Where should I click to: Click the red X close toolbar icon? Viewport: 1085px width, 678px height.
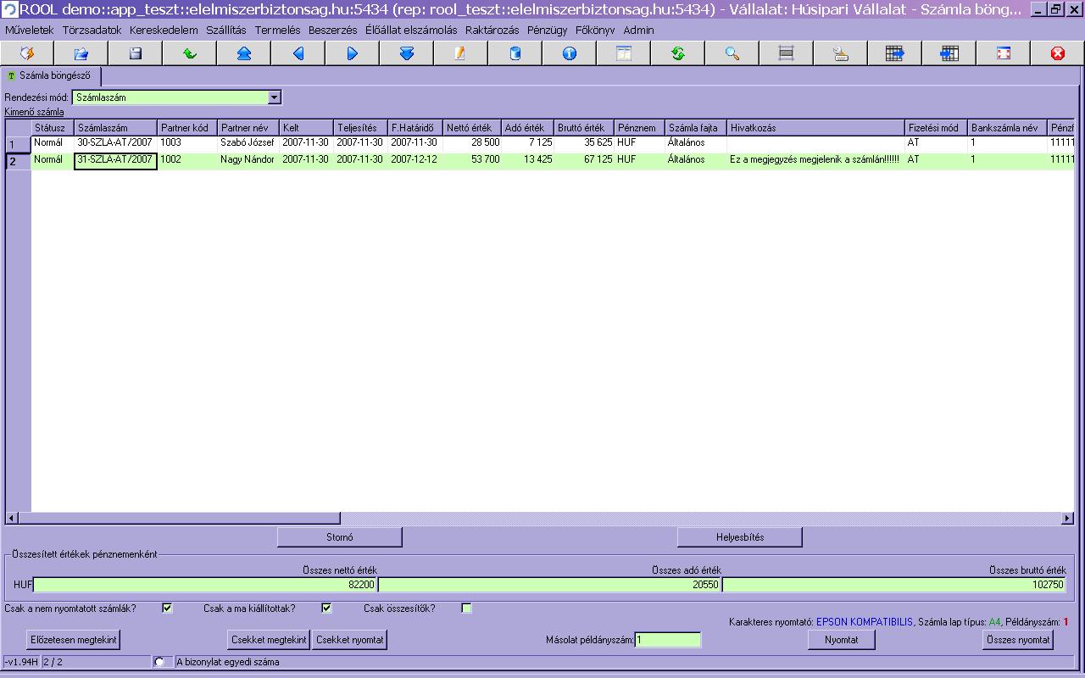click(x=1058, y=53)
